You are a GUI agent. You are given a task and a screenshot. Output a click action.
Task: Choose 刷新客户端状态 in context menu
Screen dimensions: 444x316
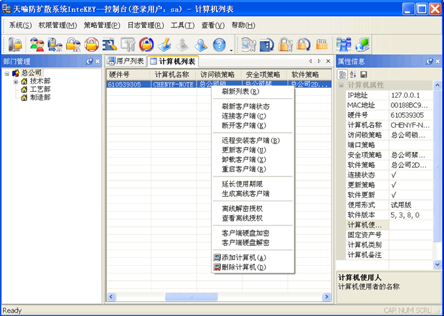point(253,107)
